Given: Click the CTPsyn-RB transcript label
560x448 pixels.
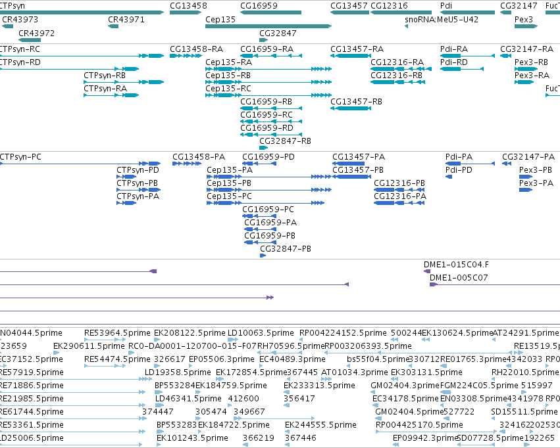Looking at the screenshot, I should click(x=105, y=75).
